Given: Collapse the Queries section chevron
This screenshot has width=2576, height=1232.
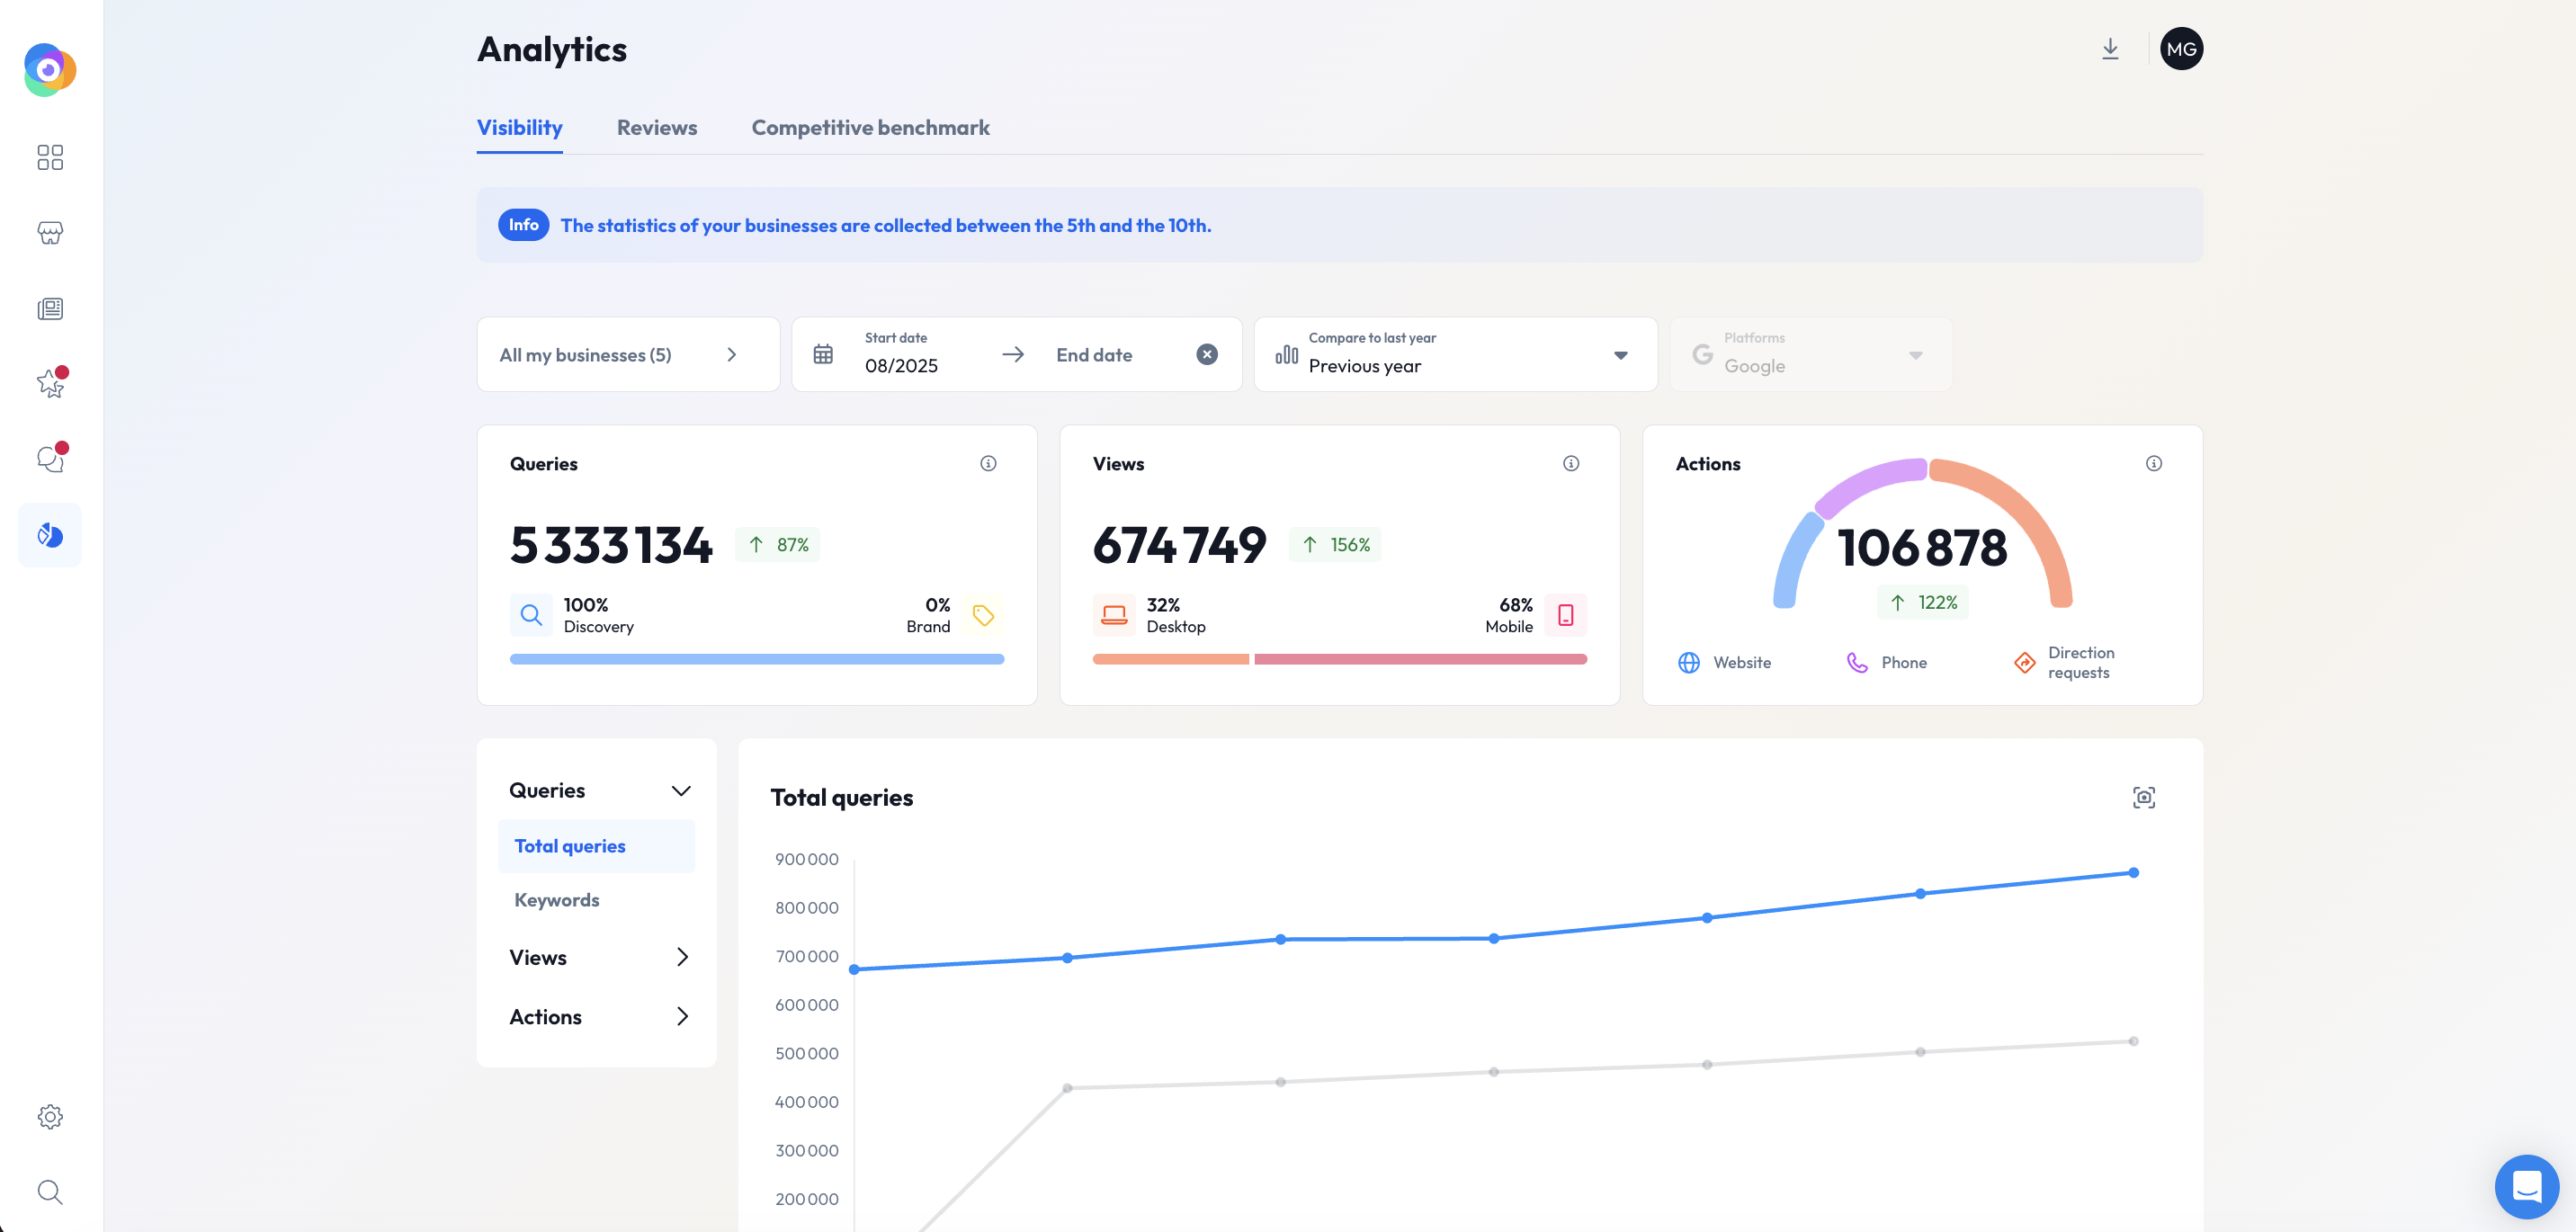Looking at the screenshot, I should 681,791.
